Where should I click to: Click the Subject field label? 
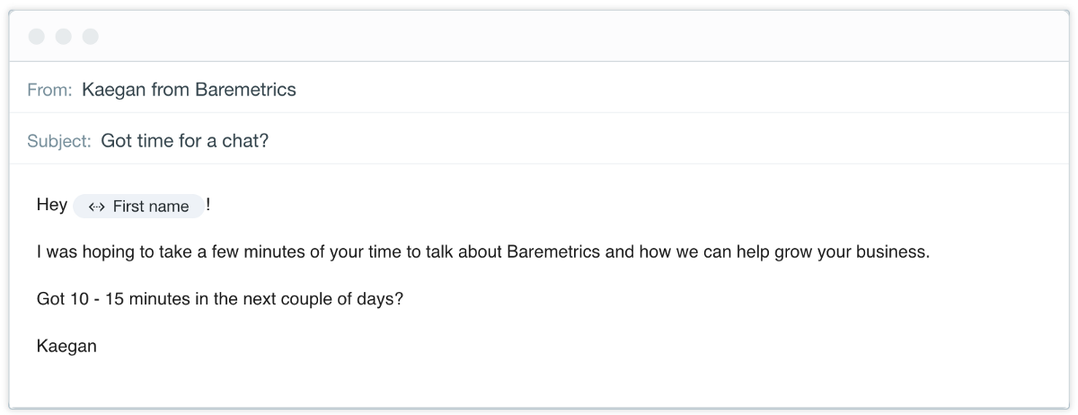tap(58, 141)
